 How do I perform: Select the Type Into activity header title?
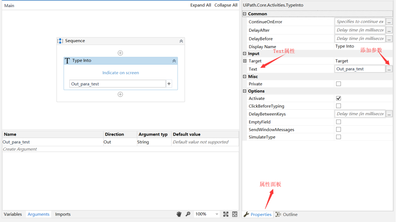tap(81, 61)
